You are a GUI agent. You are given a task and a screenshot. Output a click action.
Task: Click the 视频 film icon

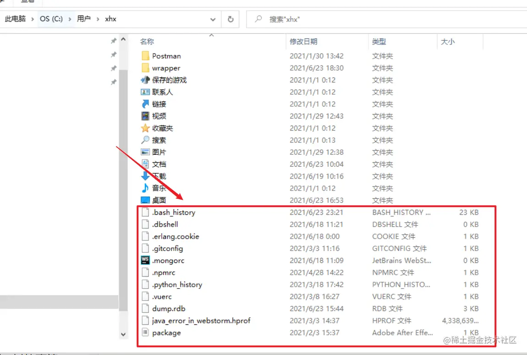pos(145,116)
